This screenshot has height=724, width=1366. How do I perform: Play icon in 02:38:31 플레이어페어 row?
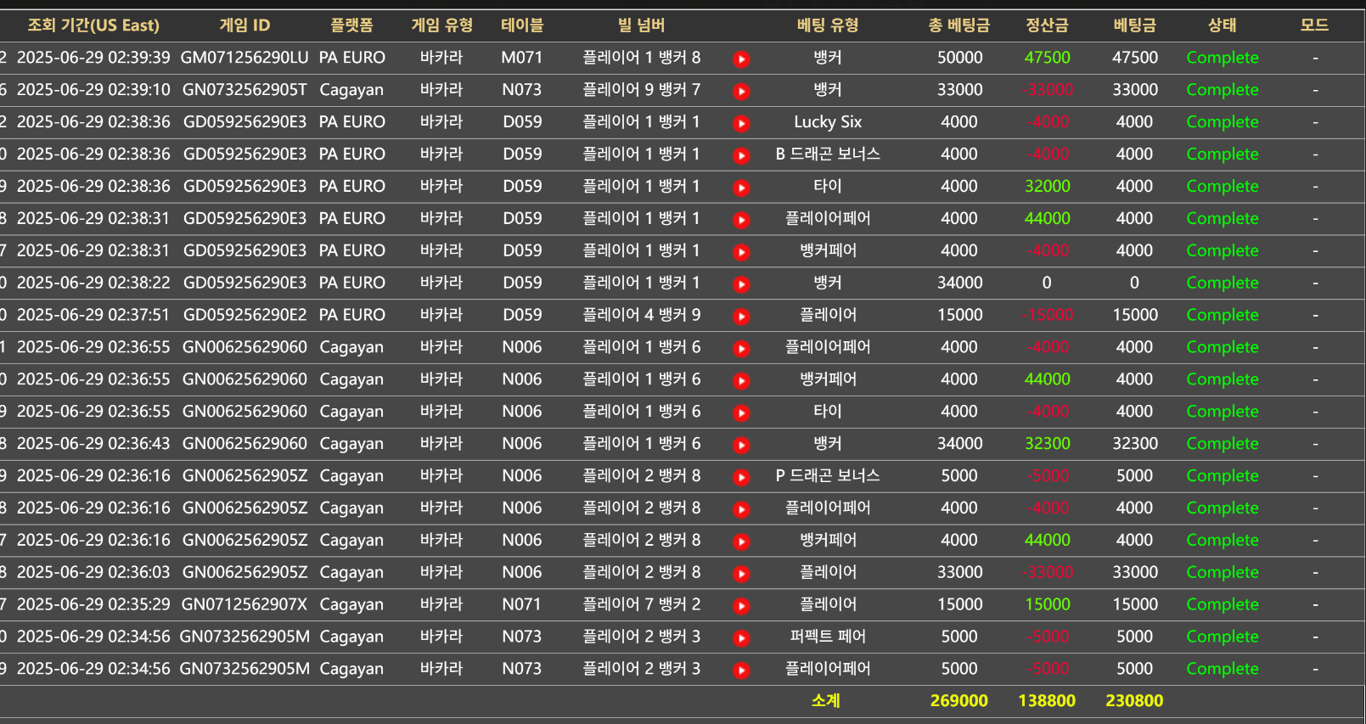pyautogui.click(x=741, y=220)
